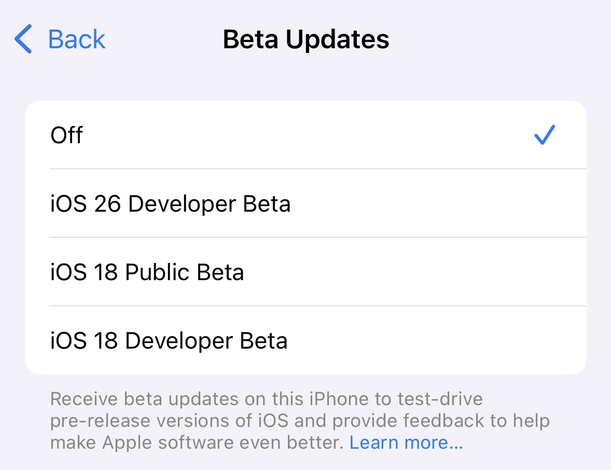This screenshot has height=470, width=611.
Task: Tap the "Off" label text
Action: click(67, 135)
